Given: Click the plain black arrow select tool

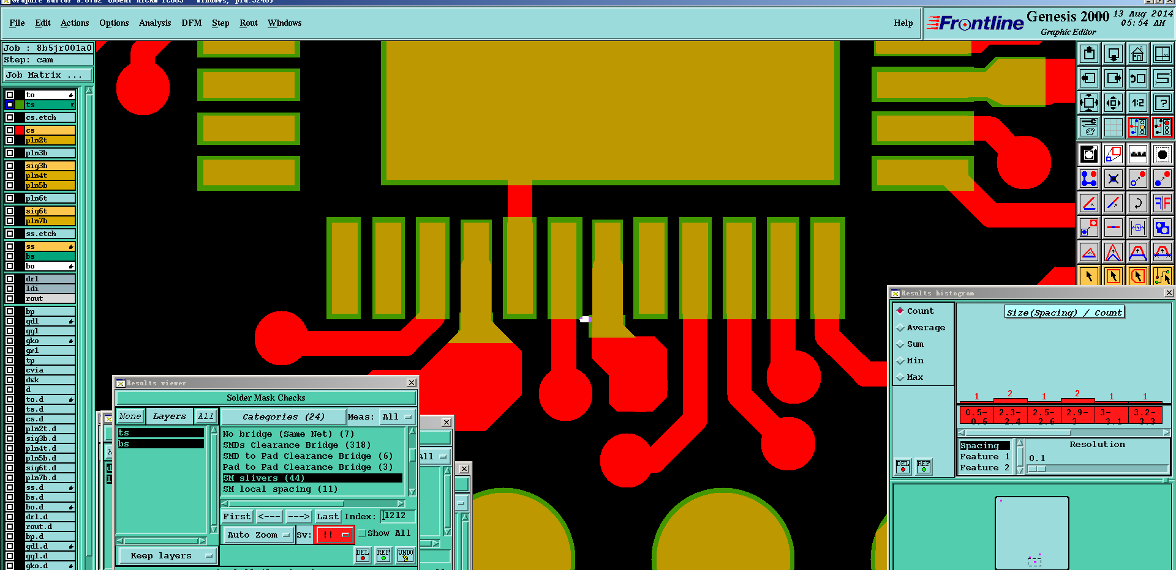Looking at the screenshot, I should (x=1089, y=276).
